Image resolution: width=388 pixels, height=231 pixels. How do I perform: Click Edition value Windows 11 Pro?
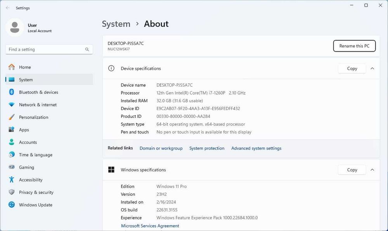tap(171, 186)
